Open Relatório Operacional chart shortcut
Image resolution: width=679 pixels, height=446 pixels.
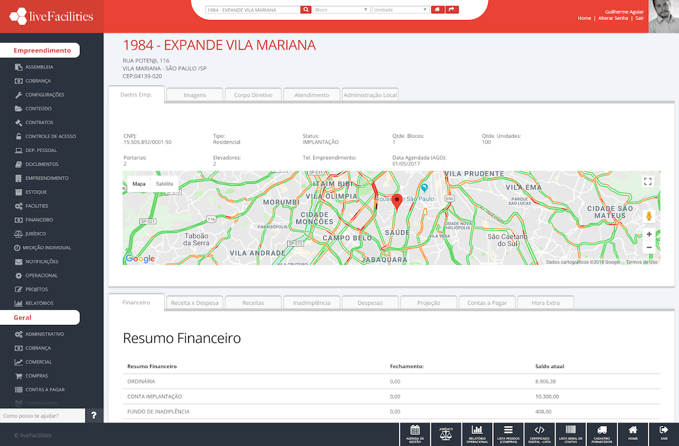pos(477,434)
